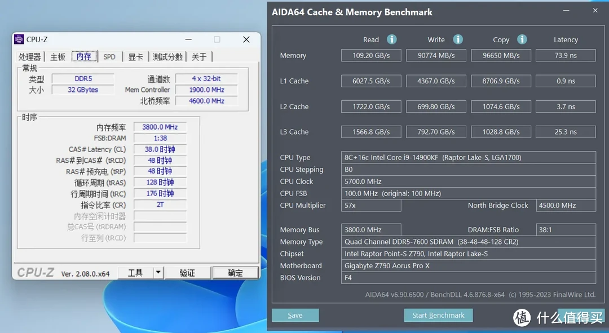Viewport: 609px width, 333px height.
Task: Click the Memory Copy value 96650 MB/s
Action: 501,55
